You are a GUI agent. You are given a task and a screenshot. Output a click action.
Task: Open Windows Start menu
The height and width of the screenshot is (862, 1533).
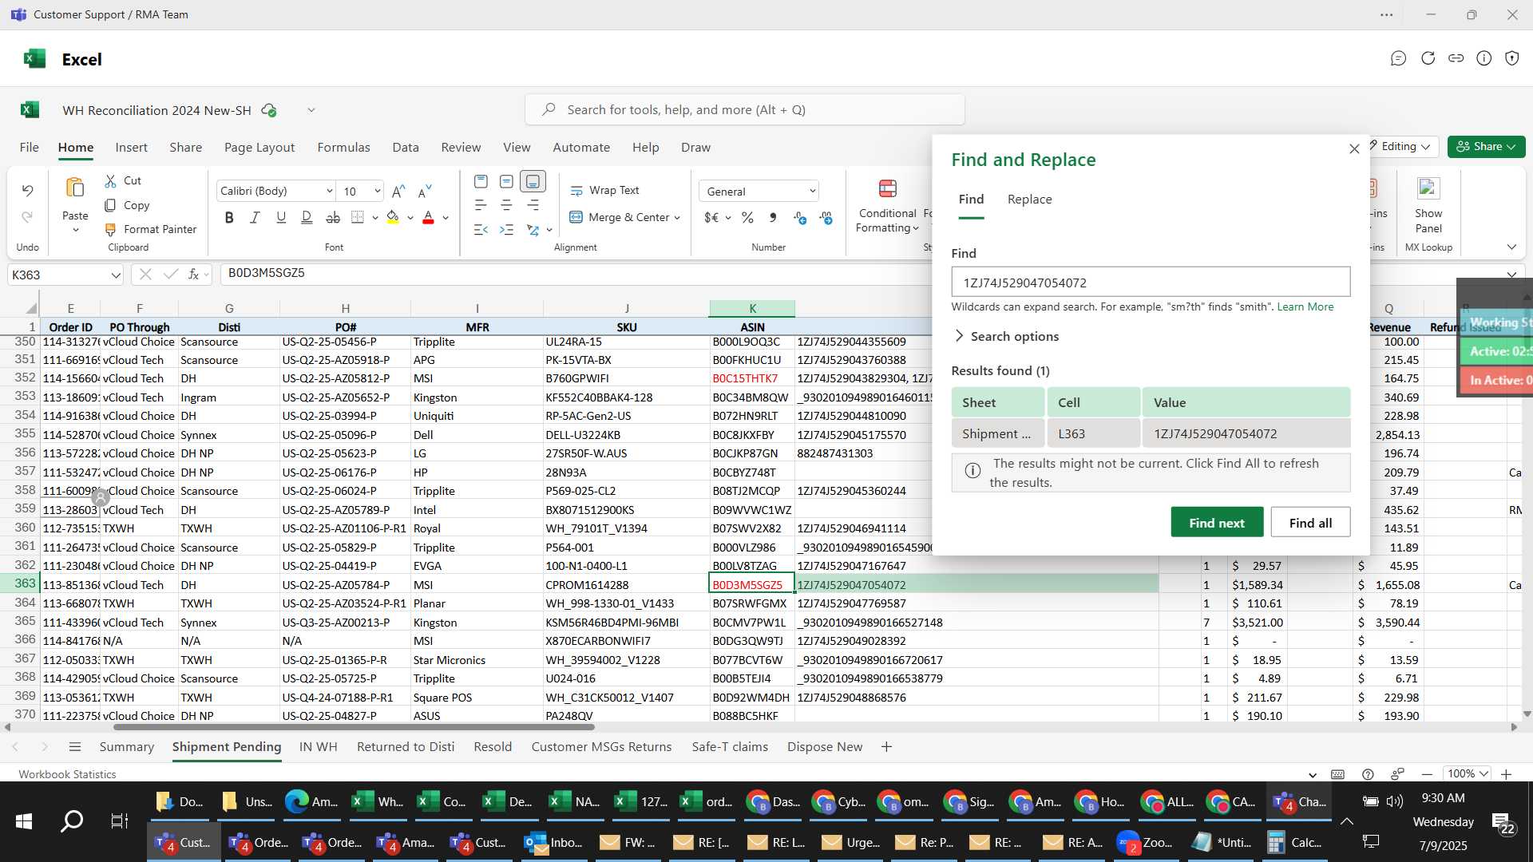tap(23, 821)
